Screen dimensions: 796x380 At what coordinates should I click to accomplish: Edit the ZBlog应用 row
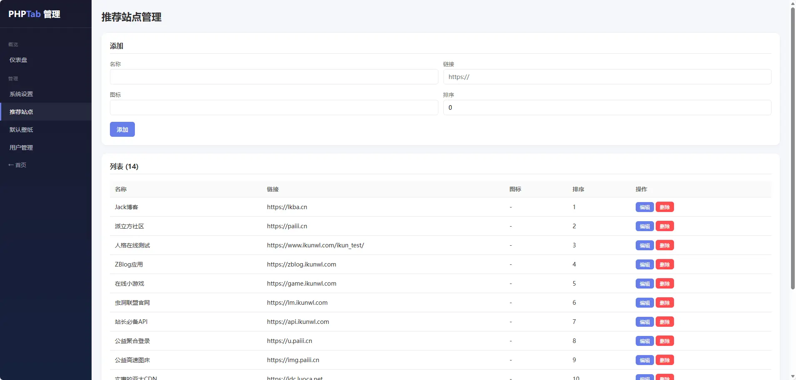[x=644, y=264]
